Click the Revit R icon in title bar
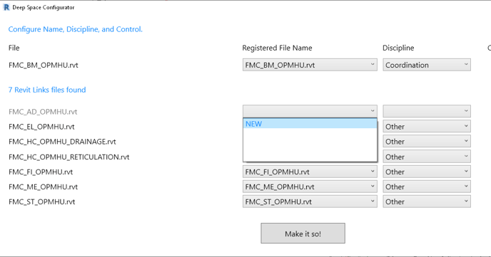The width and height of the screenshot is (491, 257). coord(6,7)
